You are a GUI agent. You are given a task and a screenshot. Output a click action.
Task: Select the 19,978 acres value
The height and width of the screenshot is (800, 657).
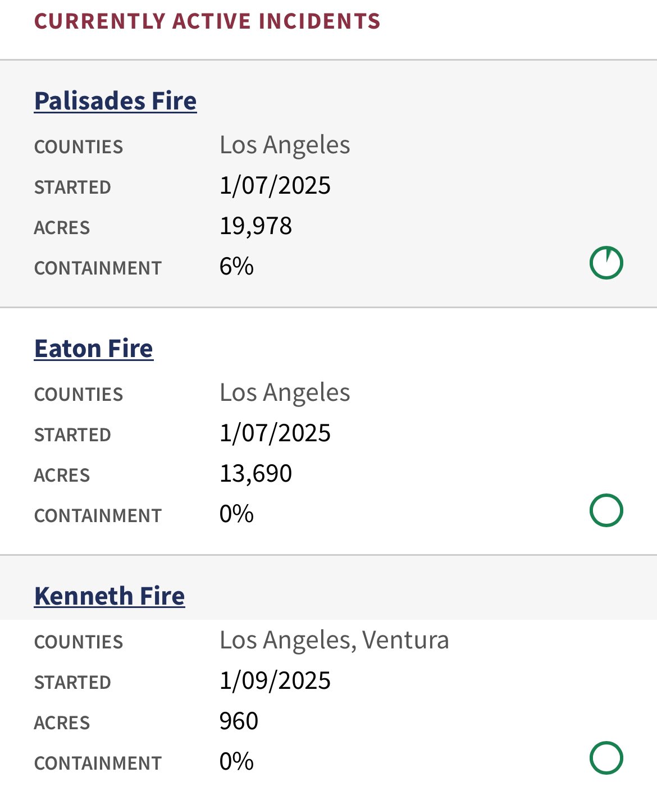point(255,226)
